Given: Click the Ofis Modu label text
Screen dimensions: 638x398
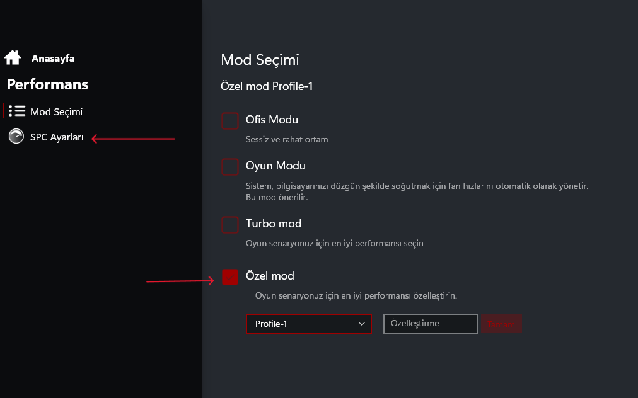Looking at the screenshot, I should [x=272, y=120].
